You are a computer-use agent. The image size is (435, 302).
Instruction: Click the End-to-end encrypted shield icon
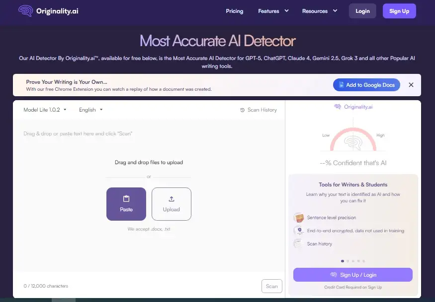point(299,230)
